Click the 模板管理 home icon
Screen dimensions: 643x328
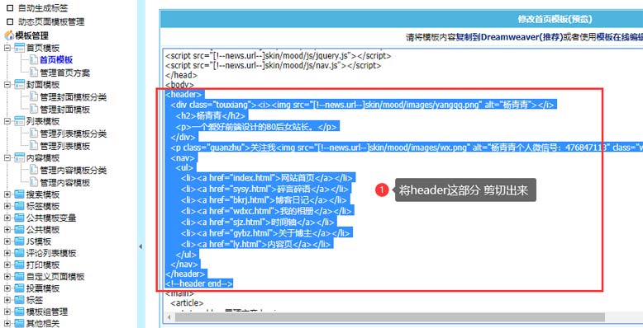(x=9, y=35)
